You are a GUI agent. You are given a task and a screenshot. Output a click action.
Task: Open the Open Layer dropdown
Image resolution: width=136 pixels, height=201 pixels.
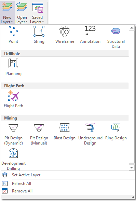(x=22, y=13)
